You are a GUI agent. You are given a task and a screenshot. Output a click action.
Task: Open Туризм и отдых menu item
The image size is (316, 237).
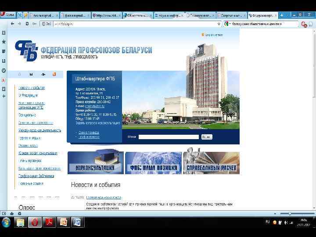pos(29,138)
